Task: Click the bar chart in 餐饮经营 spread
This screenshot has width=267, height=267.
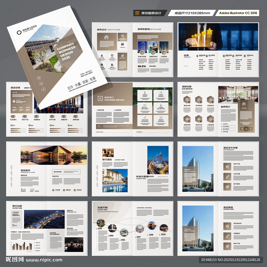Action: point(21,246)
